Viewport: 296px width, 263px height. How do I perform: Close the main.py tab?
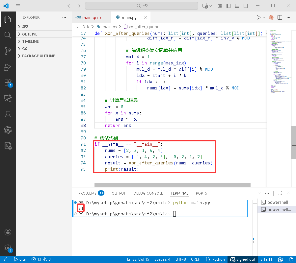[146, 17]
